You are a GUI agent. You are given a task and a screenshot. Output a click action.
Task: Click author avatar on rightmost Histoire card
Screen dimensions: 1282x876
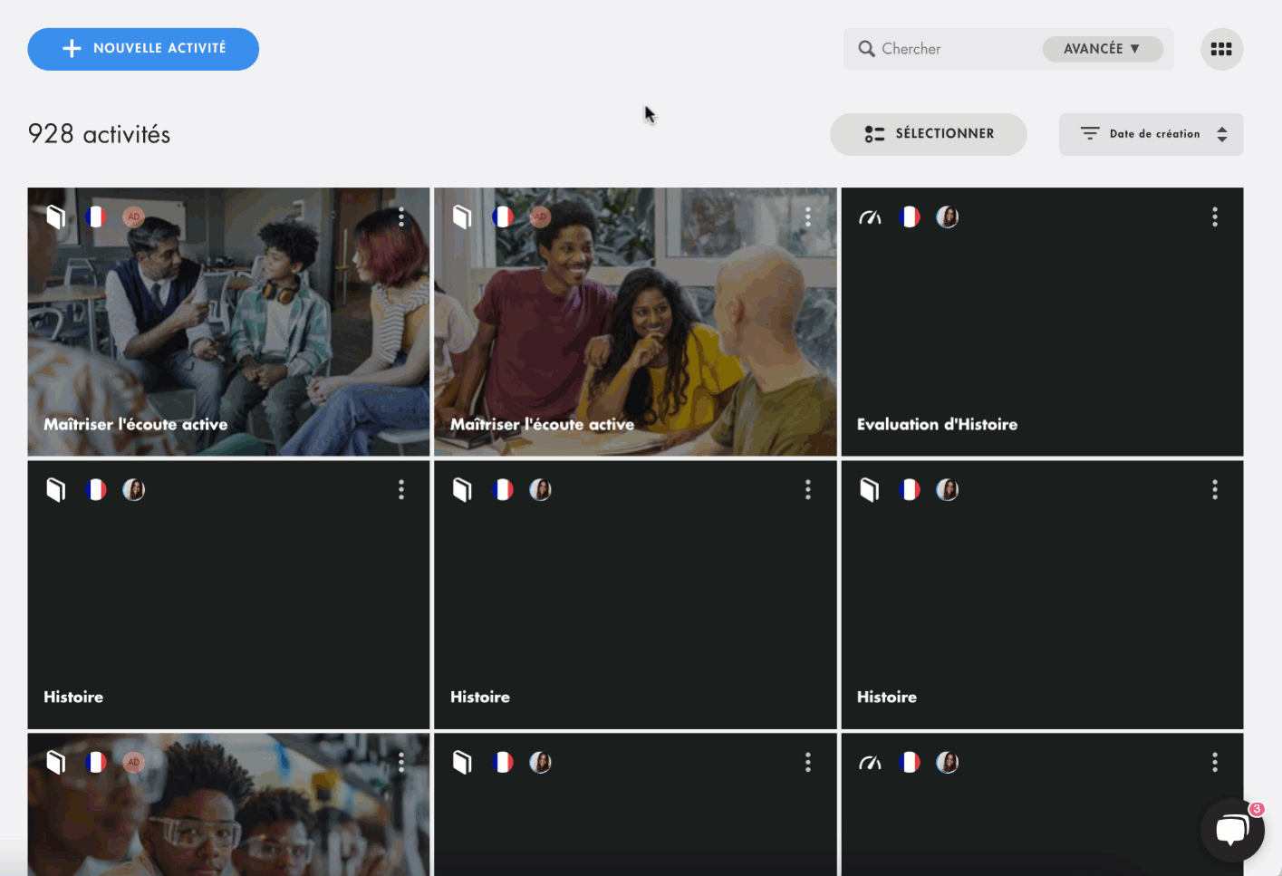[x=948, y=490]
